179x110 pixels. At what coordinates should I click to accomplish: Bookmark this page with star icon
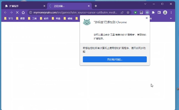(x=128, y=13)
